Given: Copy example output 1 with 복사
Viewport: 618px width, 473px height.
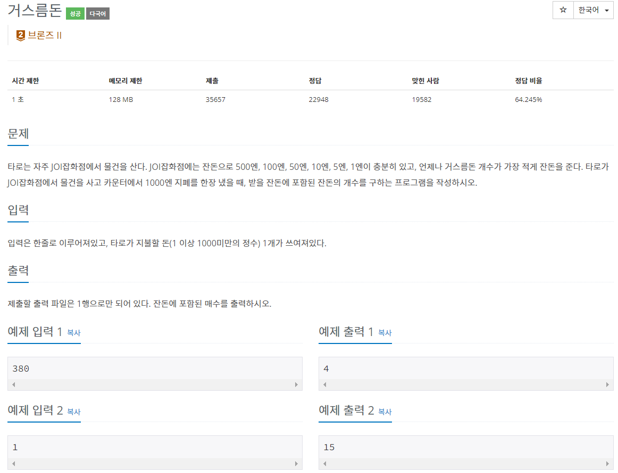Looking at the screenshot, I should (385, 332).
